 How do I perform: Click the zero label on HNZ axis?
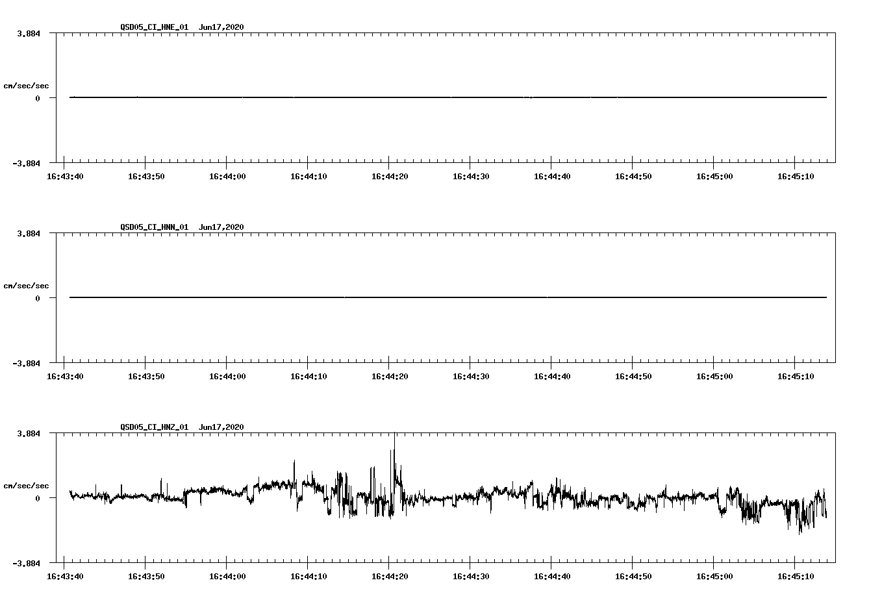38,498
